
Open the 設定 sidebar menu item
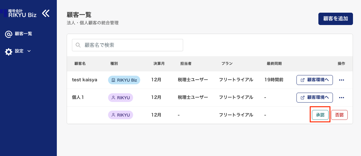coord(19,51)
